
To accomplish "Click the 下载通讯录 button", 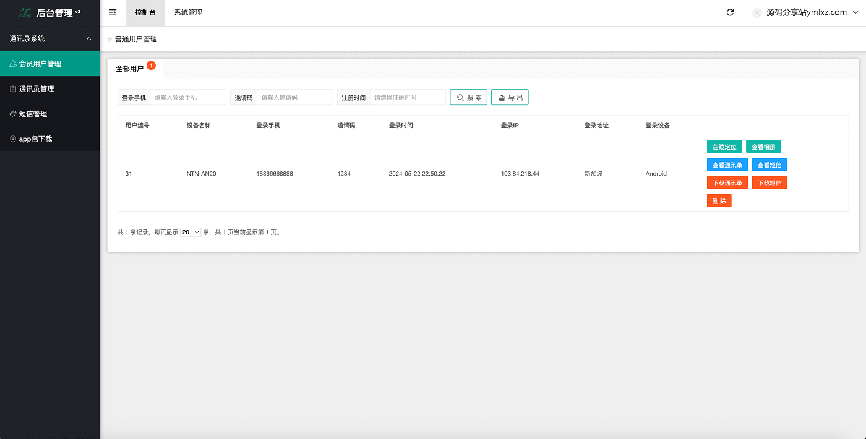I will [727, 182].
